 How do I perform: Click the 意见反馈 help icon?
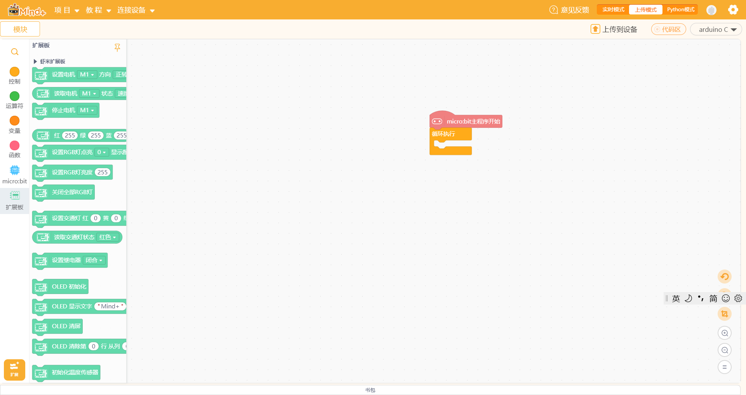[x=554, y=10]
